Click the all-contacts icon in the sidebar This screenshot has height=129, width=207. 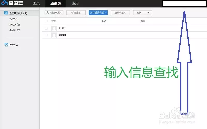point(6,13)
